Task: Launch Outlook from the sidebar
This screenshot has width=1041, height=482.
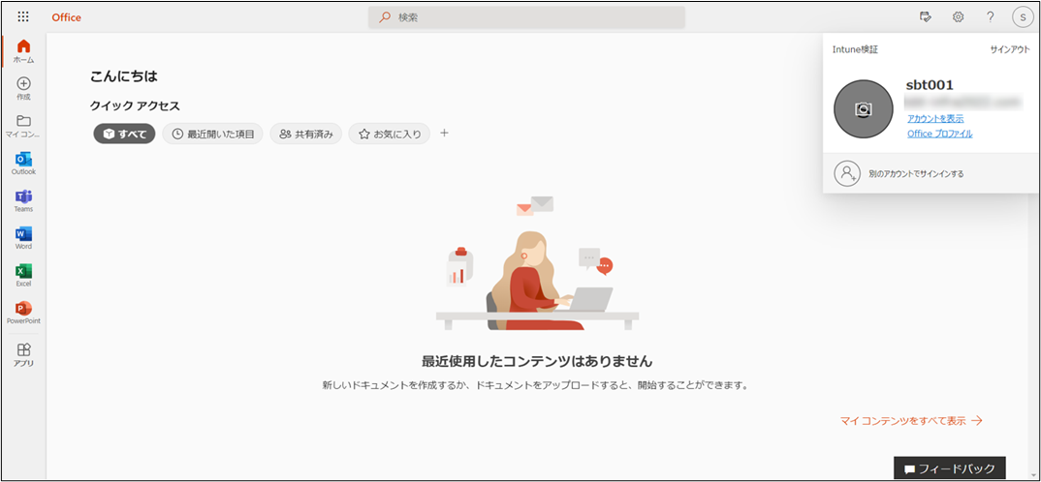Action: coord(23,163)
